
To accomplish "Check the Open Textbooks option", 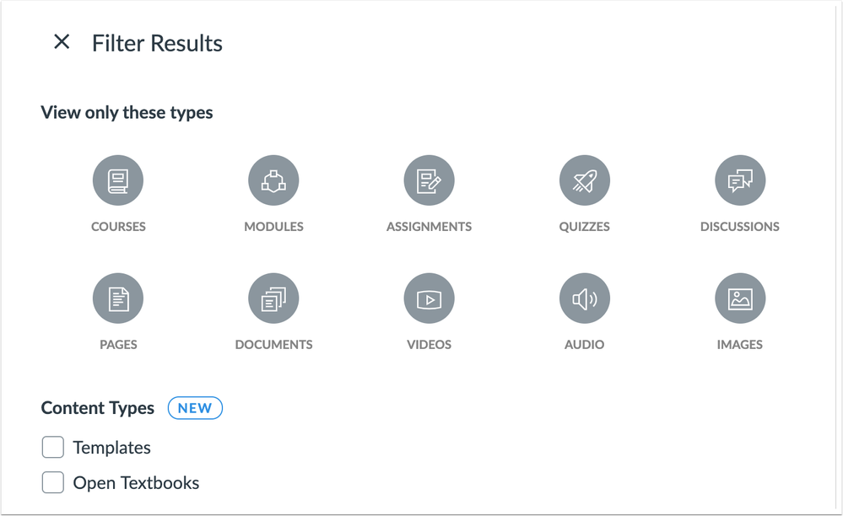I will 52,482.
